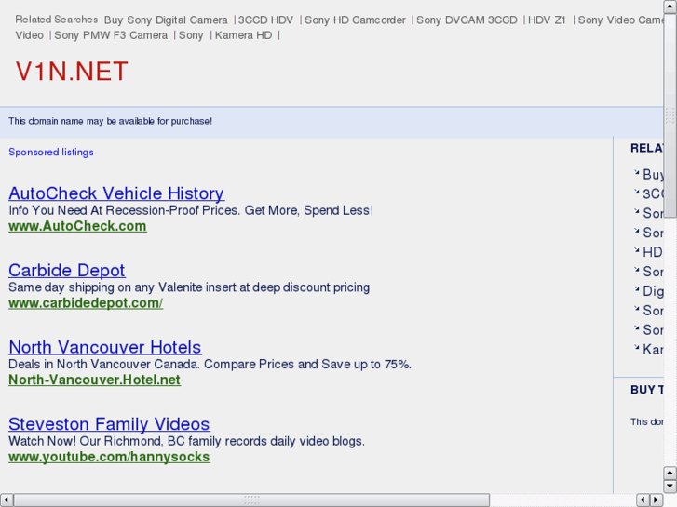The width and height of the screenshot is (677, 507).
Task: Open the standalone Sony related search
Action: (191, 35)
